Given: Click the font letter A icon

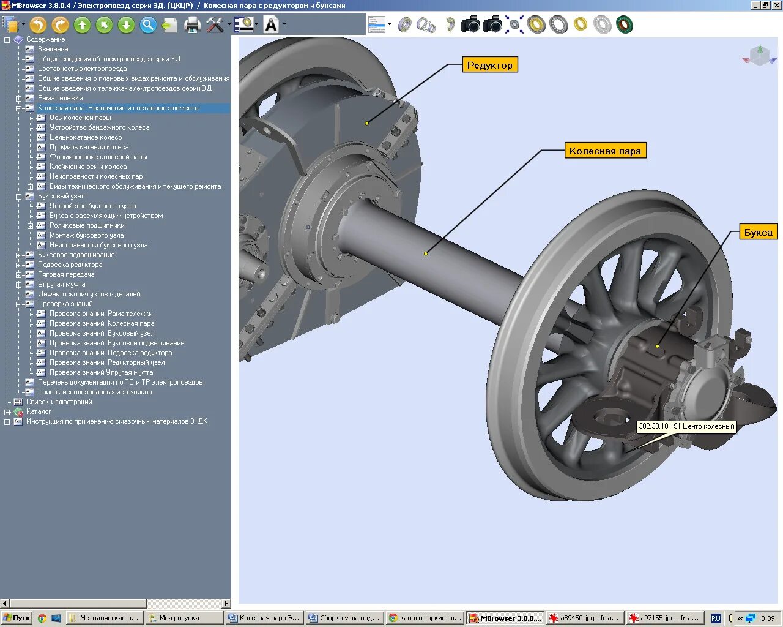Looking at the screenshot, I should click(271, 24).
